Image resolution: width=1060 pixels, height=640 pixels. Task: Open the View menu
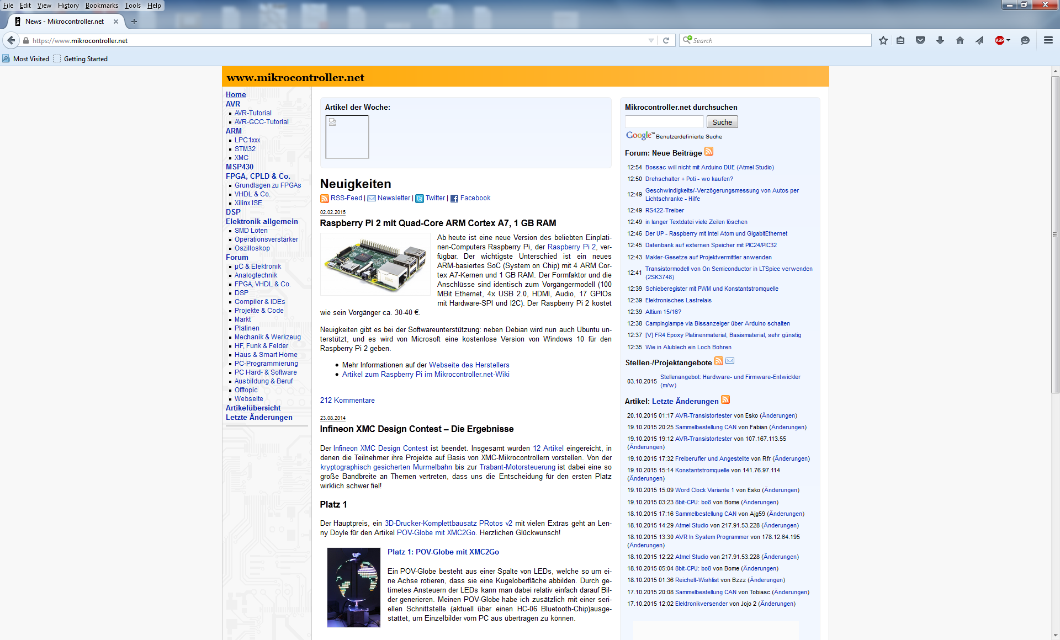coord(44,6)
